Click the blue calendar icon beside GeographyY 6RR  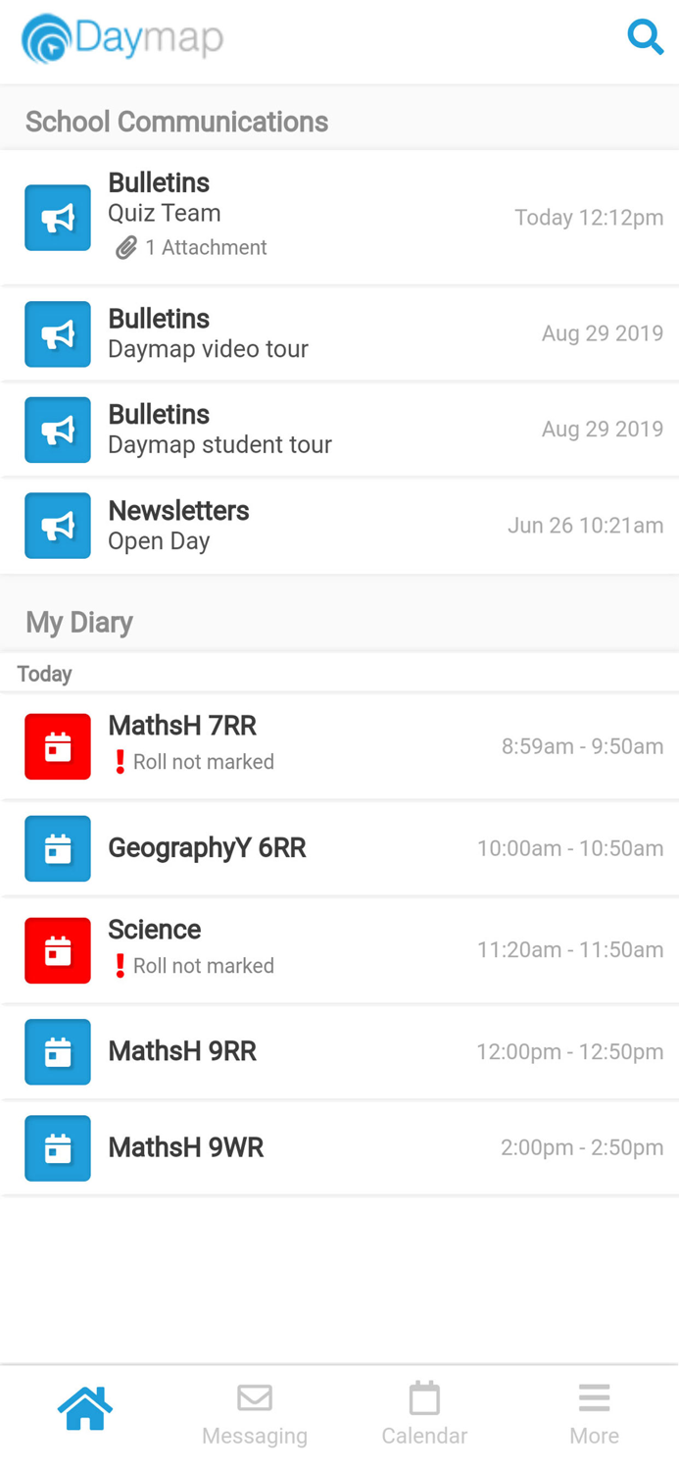(x=58, y=848)
